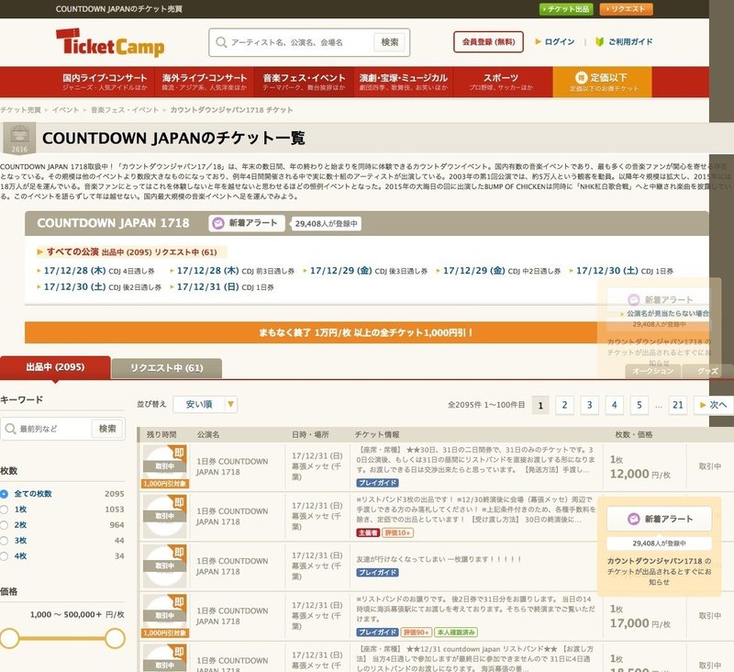Click the 主催者 tag on the second ticket

(368, 532)
